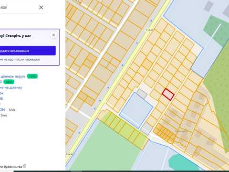Click the 'Додати оголошення' button
The image size is (229, 172).
point(28,51)
